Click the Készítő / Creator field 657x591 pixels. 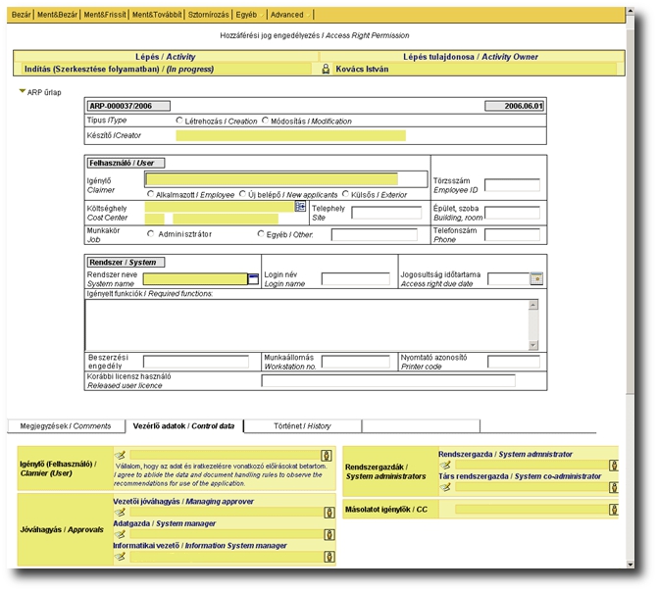coord(290,135)
